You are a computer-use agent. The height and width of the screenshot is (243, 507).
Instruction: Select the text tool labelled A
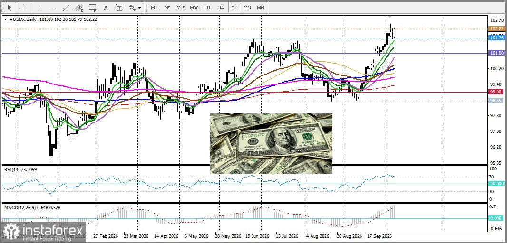click(106, 8)
